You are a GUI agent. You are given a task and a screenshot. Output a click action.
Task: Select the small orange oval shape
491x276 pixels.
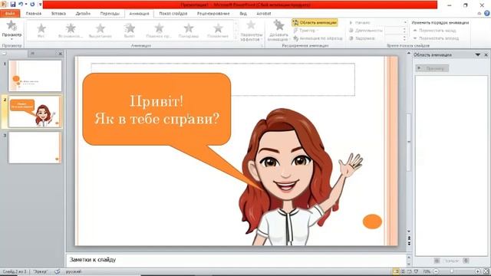pos(372,222)
